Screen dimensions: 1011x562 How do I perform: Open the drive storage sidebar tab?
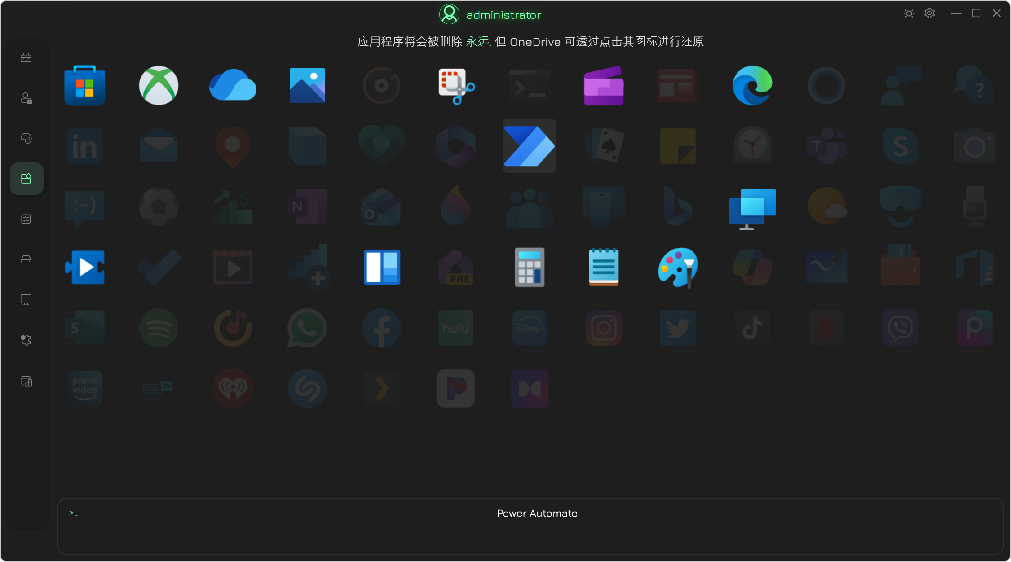pos(26,259)
